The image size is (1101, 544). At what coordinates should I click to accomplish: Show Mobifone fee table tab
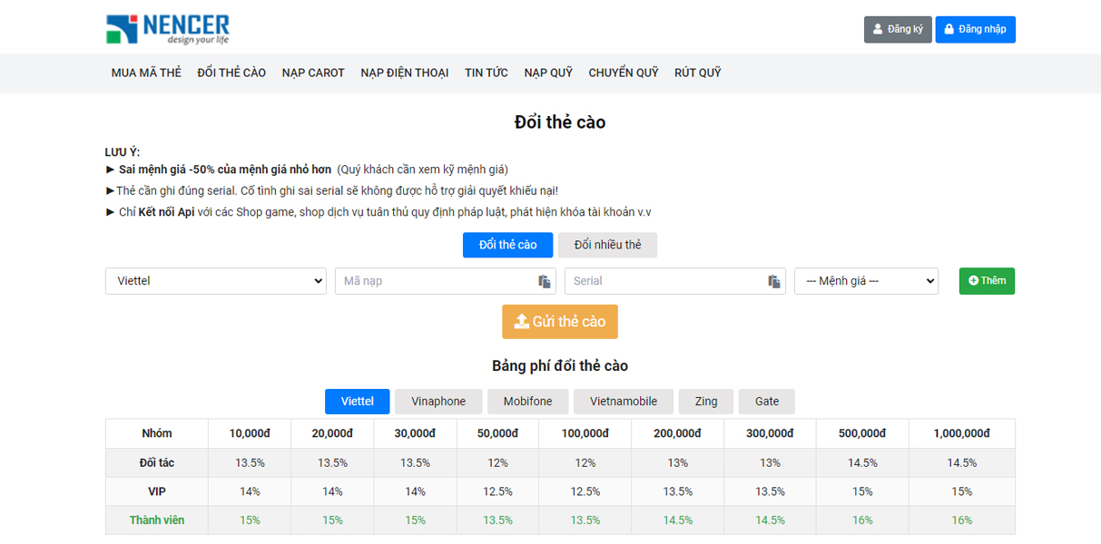pyautogui.click(x=527, y=402)
